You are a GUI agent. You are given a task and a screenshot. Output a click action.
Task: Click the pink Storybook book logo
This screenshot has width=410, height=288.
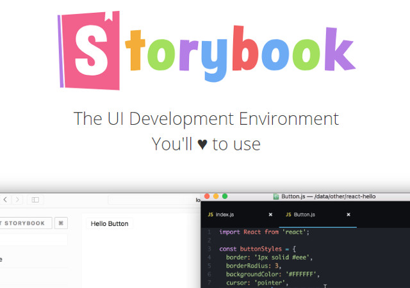coord(88,50)
